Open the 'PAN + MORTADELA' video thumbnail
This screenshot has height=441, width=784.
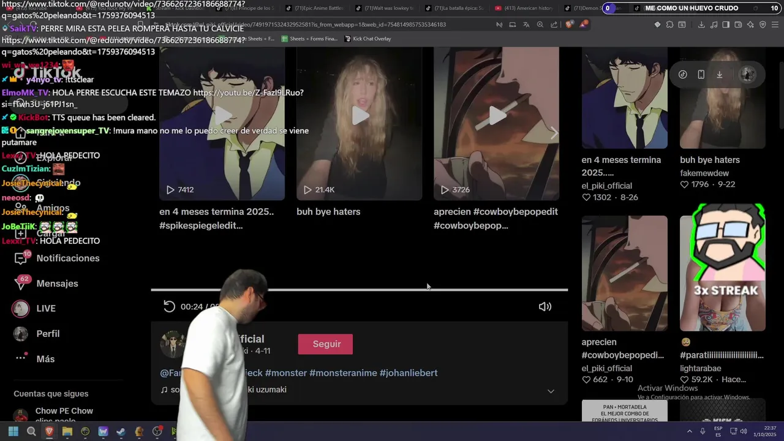pos(624,411)
